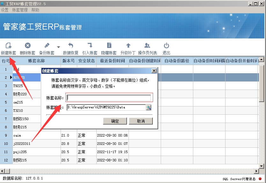The width and height of the screenshot is (266, 183).
Task: Click the 数据库名称: 127.0.0.1 status text
Action: [23, 178]
